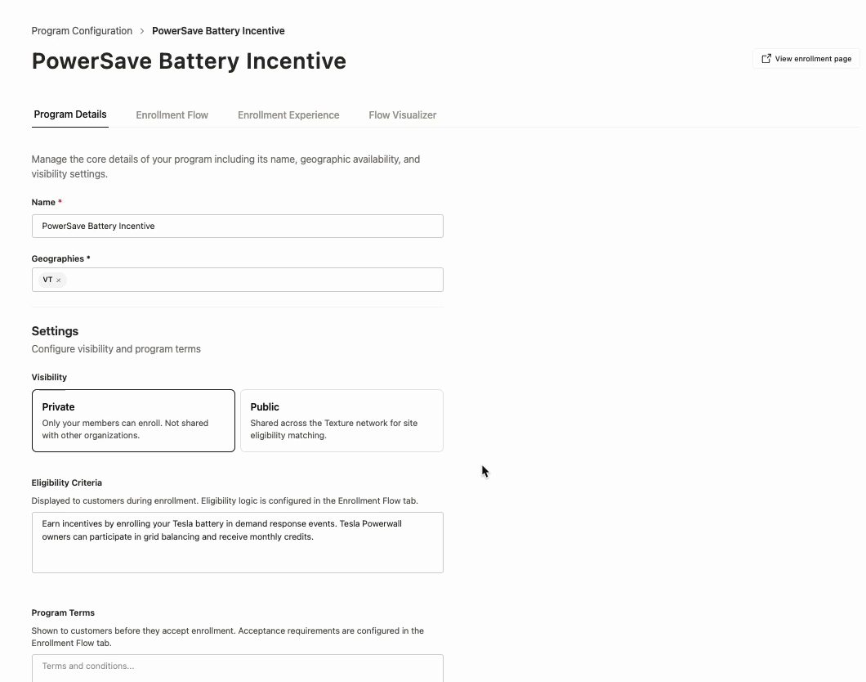The width and height of the screenshot is (866, 682).
Task: Go to the Flow Visualizer tab
Action: (x=403, y=115)
